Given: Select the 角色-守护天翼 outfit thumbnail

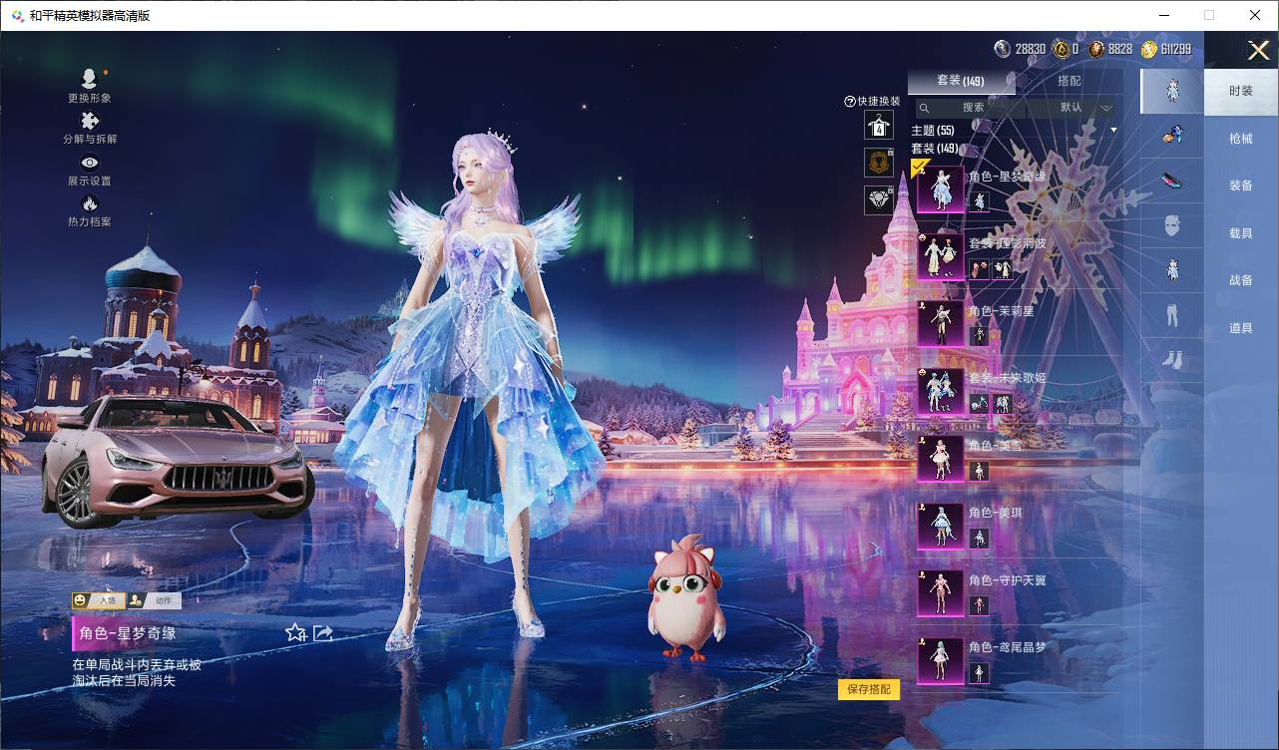Looking at the screenshot, I should pos(941,593).
